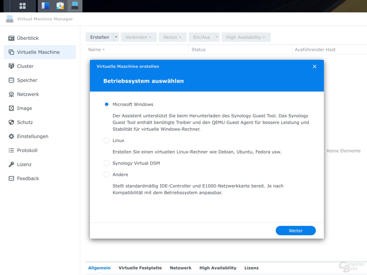
Task: Open the DSM main menu grid icon
Action: click(x=22, y=6)
